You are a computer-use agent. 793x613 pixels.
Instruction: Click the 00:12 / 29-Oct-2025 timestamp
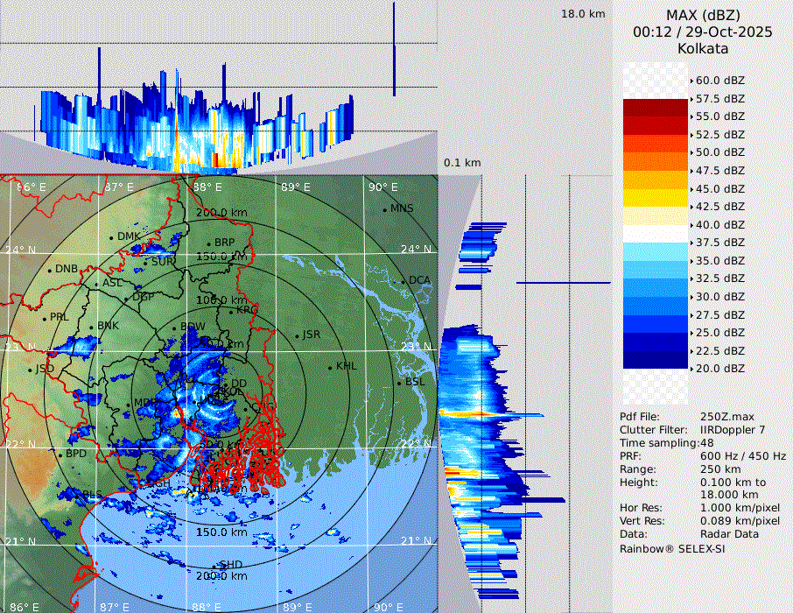tap(703, 32)
